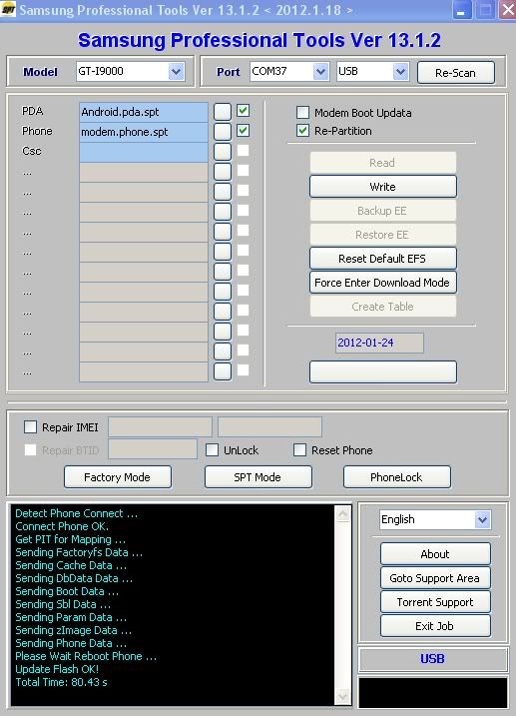Screen dimensions: 516x716
Task: Open the COM37 port dropdown
Action: point(320,72)
